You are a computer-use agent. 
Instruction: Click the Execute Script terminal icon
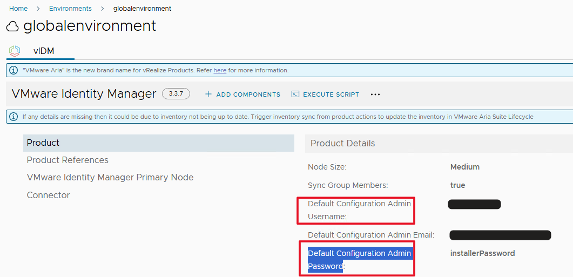pyautogui.click(x=295, y=94)
